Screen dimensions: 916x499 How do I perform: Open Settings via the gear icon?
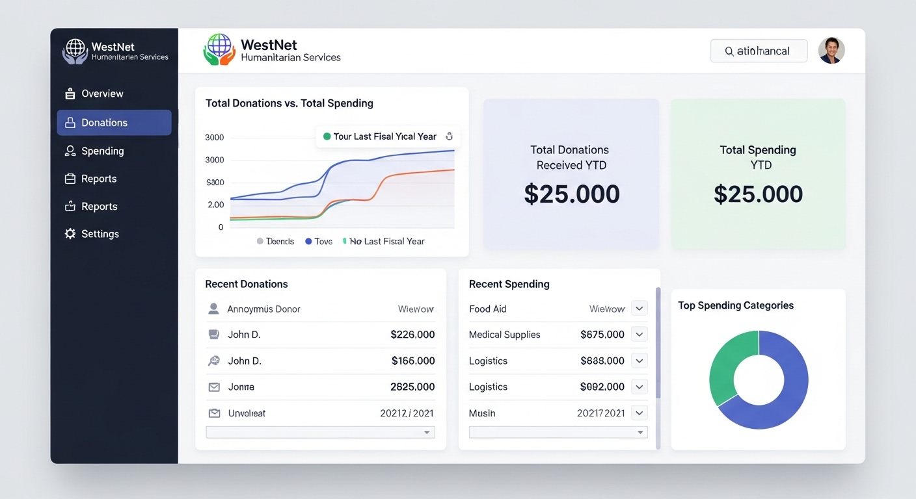pos(70,234)
